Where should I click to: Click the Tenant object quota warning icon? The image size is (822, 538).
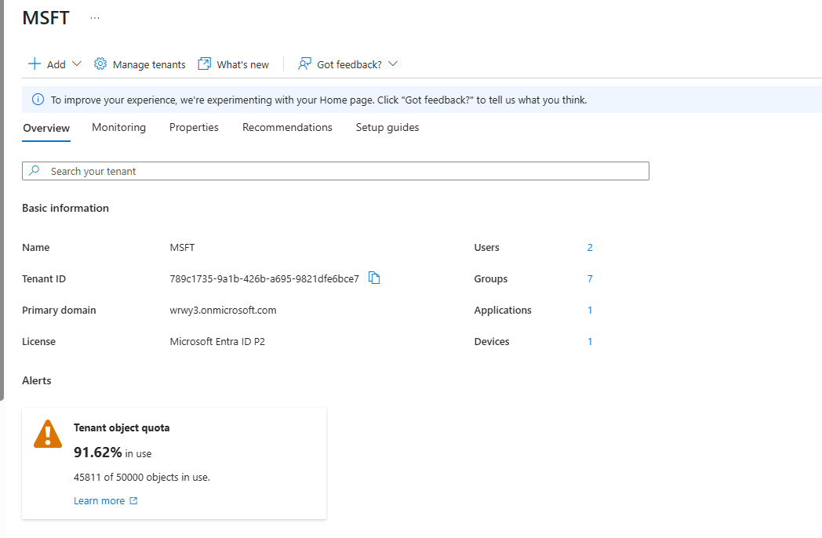click(48, 434)
